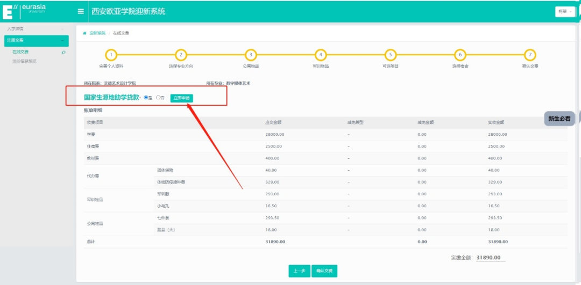Viewport: 581px width, 285px height.
Task: Open step 5 circle 可选项目
Action: pyautogui.click(x=391, y=55)
